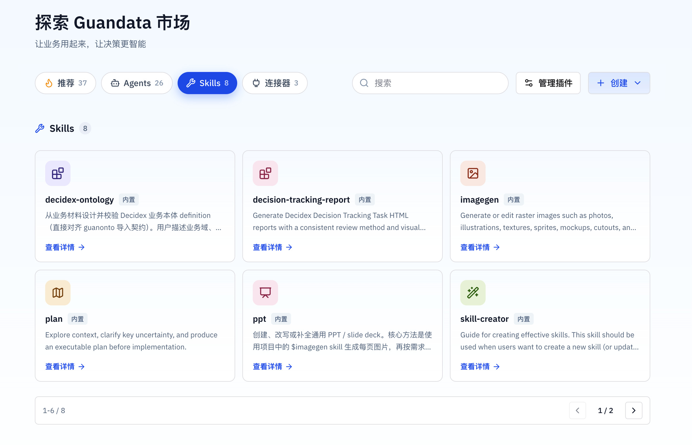The height and width of the screenshot is (445, 692).
Task: Select the Skills tab
Action: [x=207, y=83]
